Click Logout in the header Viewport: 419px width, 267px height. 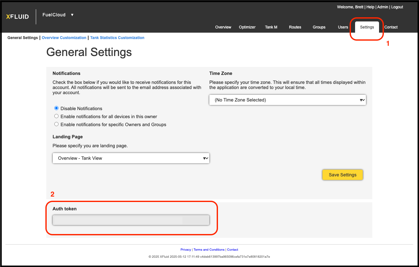click(x=397, y=7)
